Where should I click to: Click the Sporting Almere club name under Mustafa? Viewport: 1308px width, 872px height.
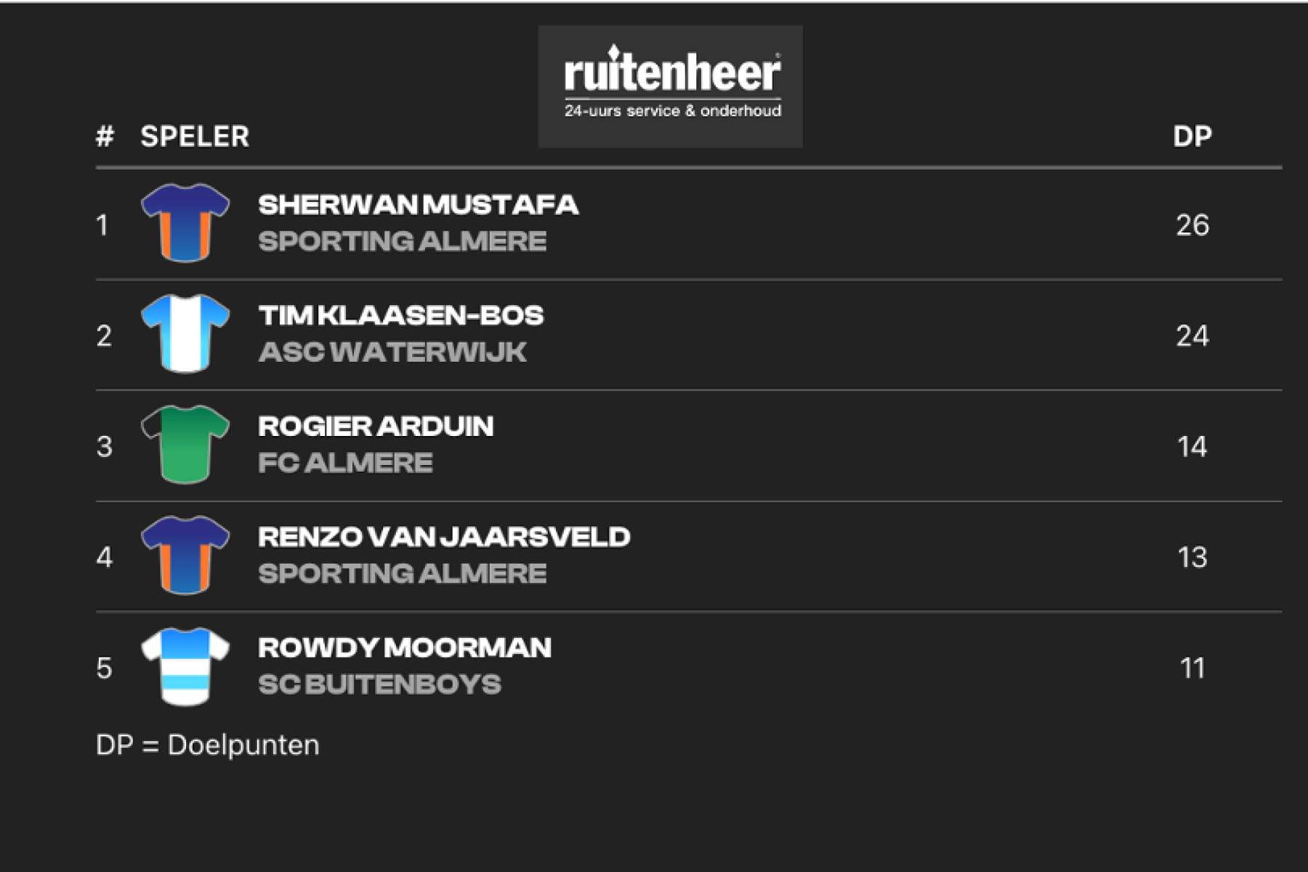click(403, 241)
